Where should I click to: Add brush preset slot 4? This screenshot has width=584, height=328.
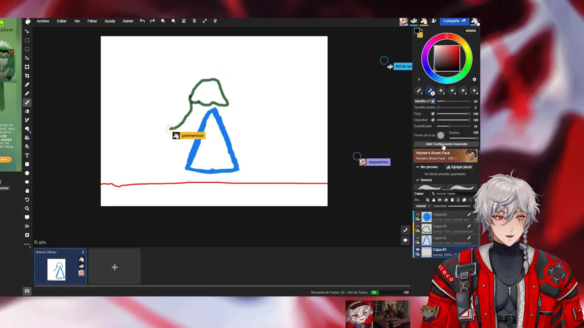pos(452,91)
